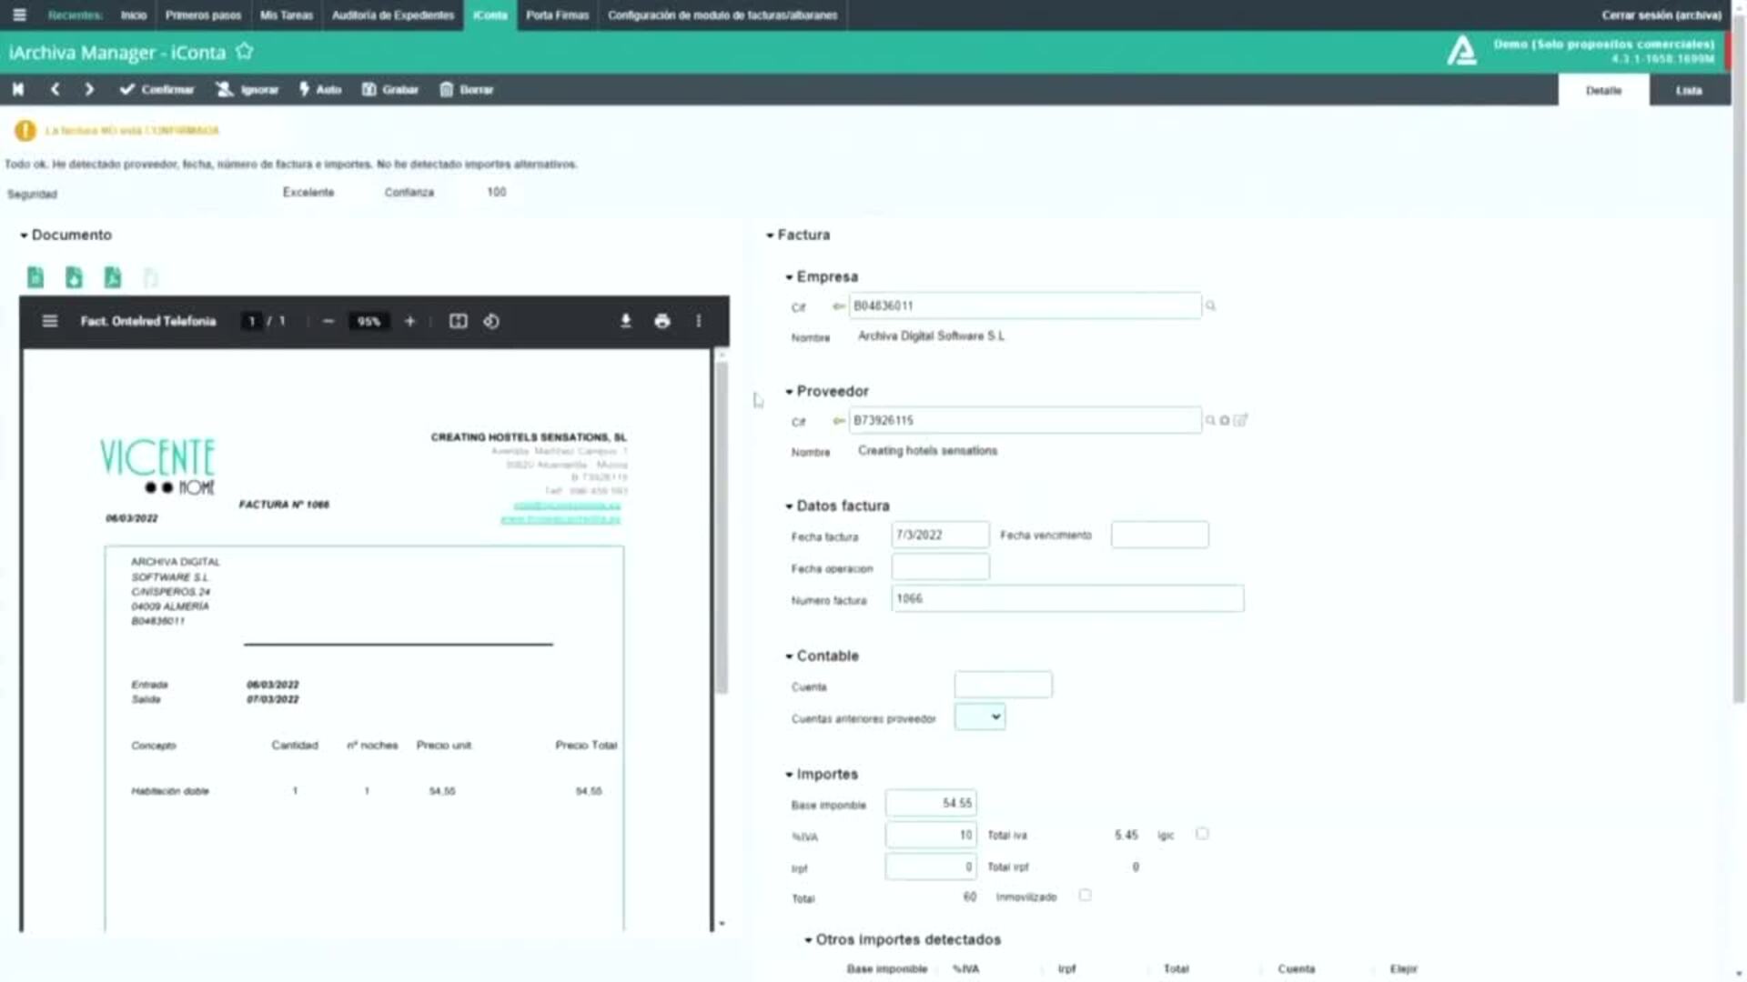Select the first green document icon under Documento
The width and height of the screenshot is (1747, 982).
click(x=35, y=277)
